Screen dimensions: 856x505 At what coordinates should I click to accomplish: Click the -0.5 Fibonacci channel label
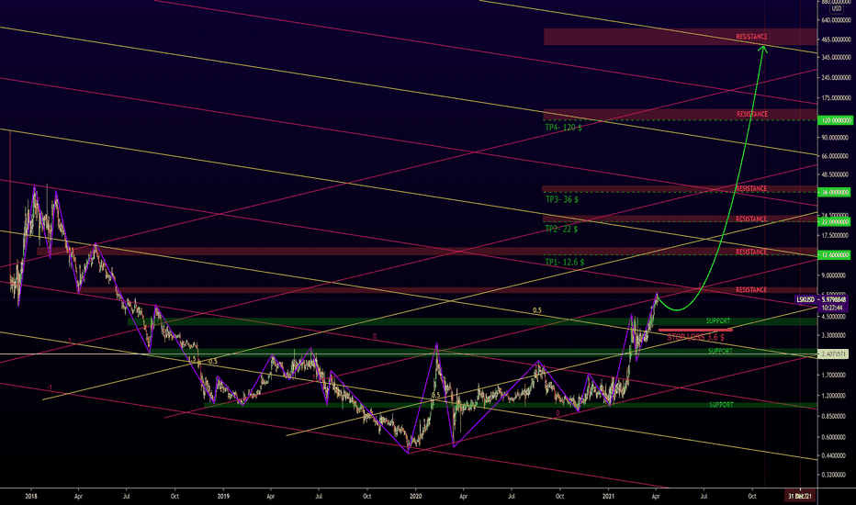(x=212, y=362)
